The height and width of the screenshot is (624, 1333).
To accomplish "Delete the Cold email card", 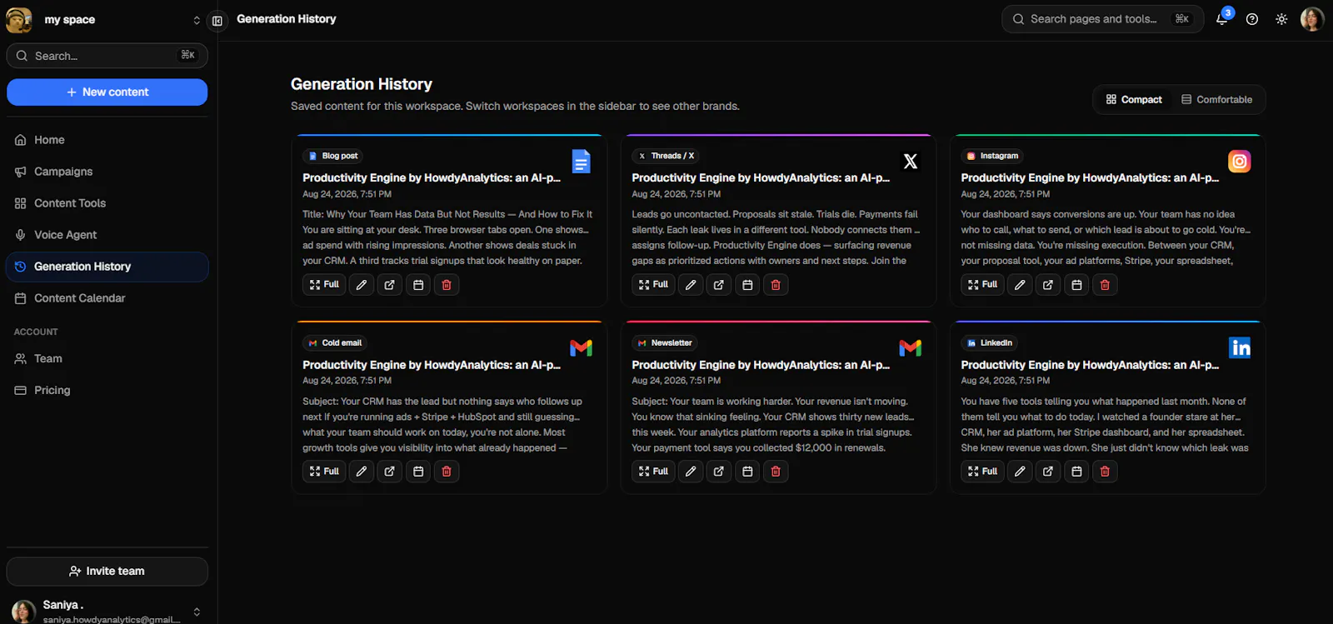I will (447, 472).
